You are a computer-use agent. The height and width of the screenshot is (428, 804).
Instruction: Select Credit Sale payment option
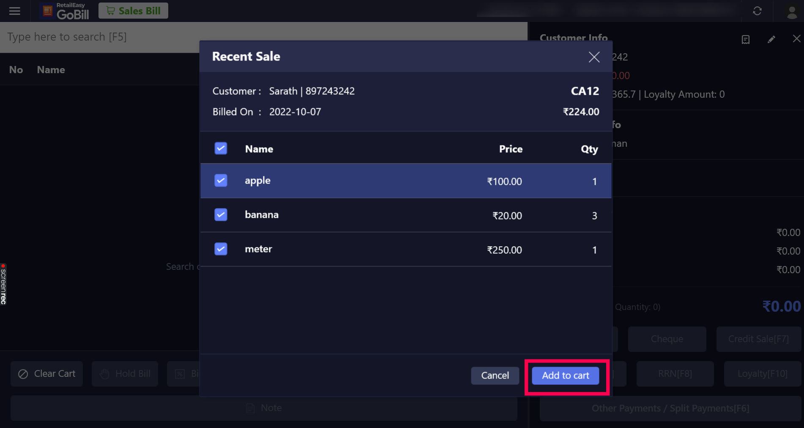coord(758,339)
